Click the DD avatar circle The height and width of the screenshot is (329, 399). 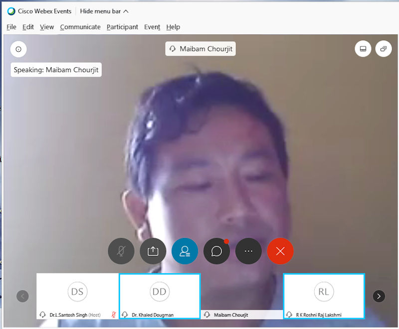[159, 292]
